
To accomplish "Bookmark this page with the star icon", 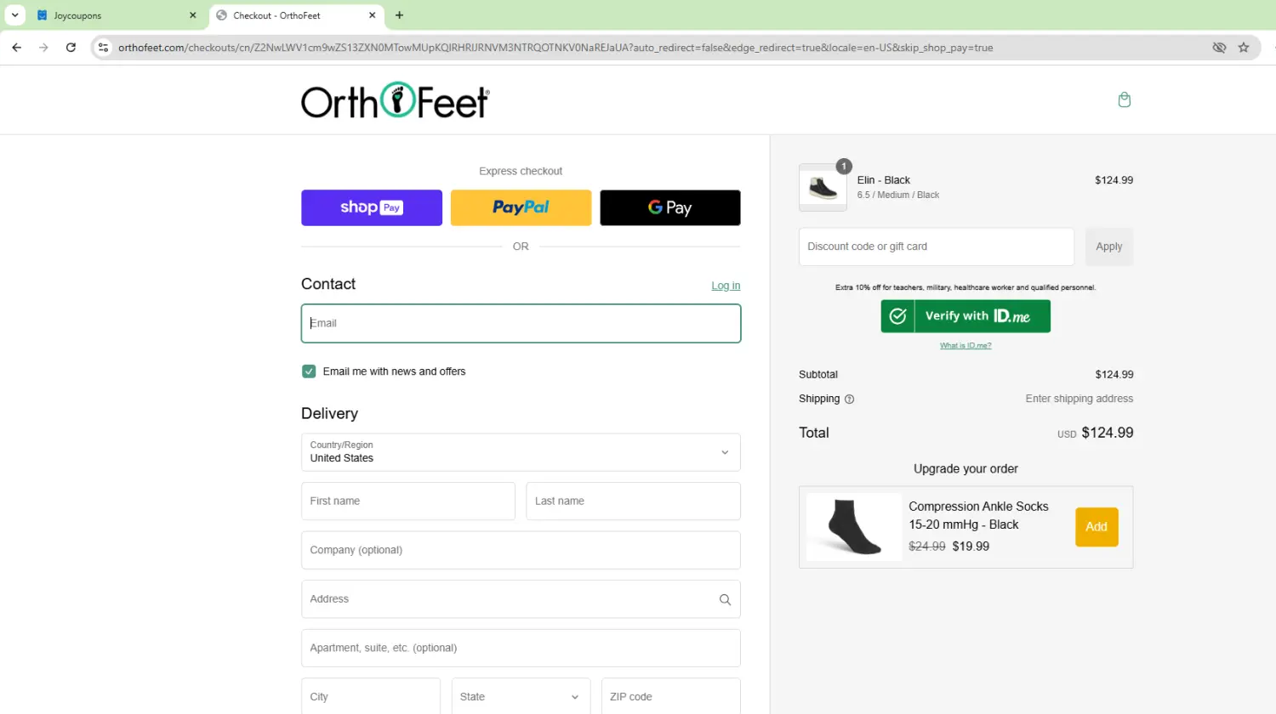I will click(x=1244, y=48).
